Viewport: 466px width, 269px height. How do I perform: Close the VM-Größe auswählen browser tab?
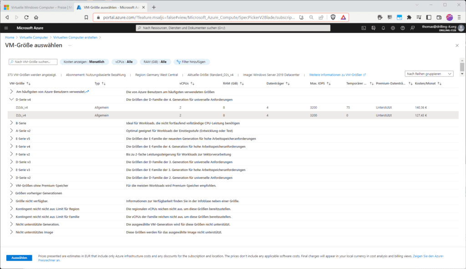tap(143, 7)
